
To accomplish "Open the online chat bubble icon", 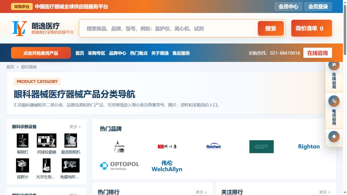I will [x=334, y=65].
